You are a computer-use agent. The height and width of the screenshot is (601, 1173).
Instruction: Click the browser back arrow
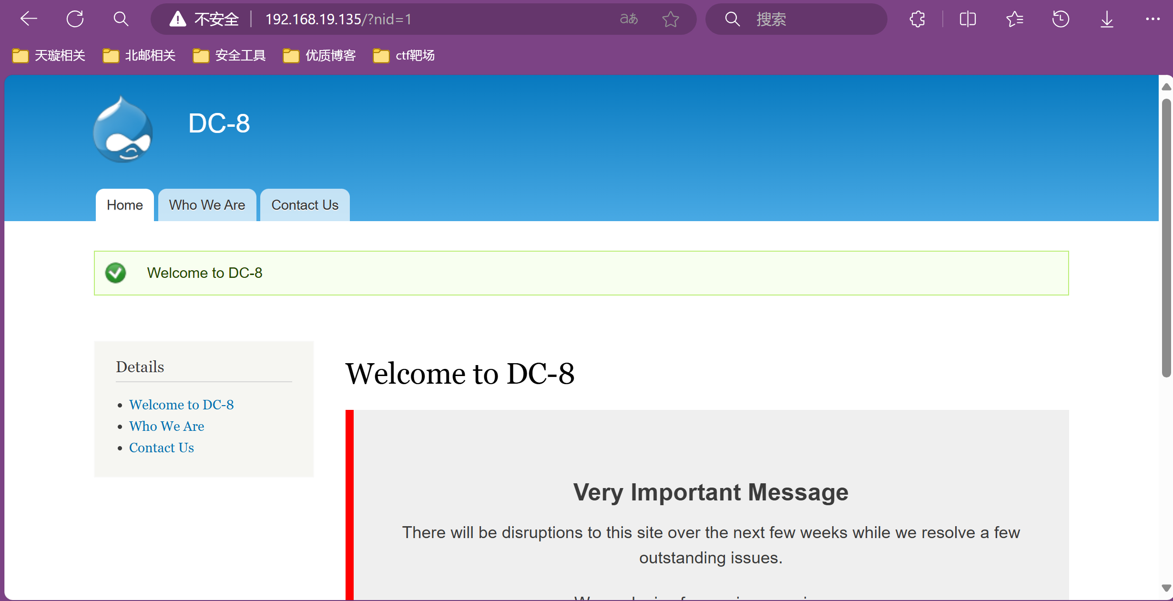click(x=29, y=19)
